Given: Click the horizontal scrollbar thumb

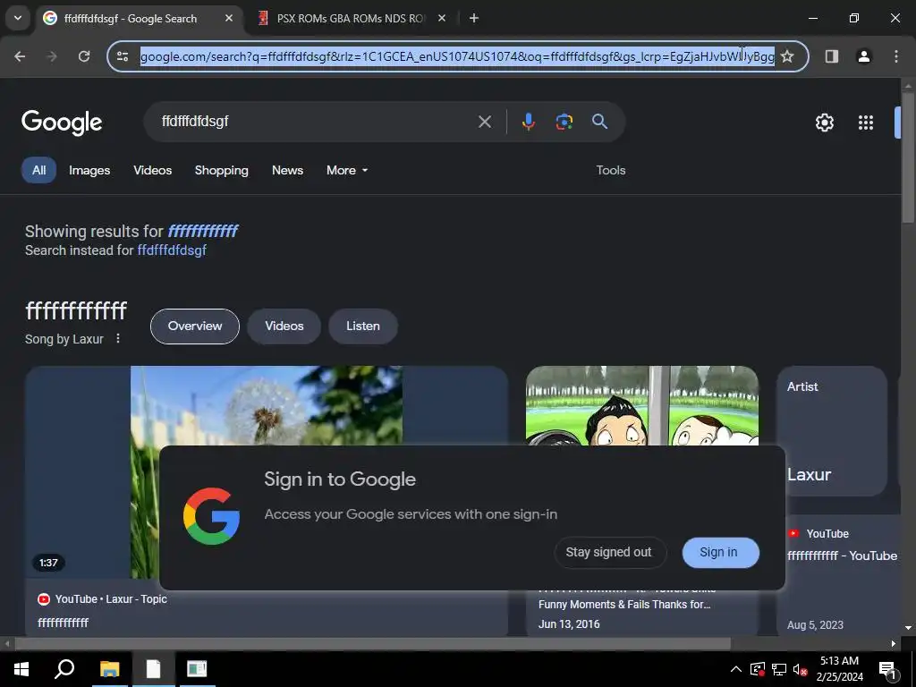Looking at the screenshot, I should (x=372, y=644).
